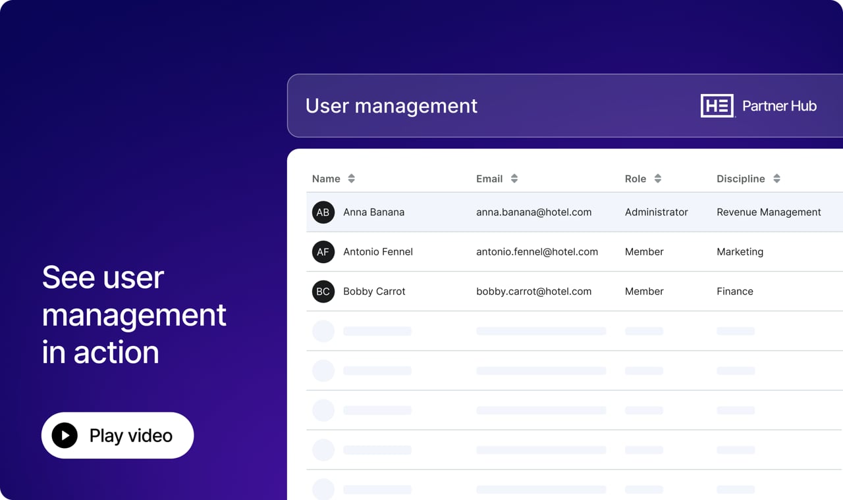
Task: Click the play icon in Play video button
Action: [x=65, y=436]
